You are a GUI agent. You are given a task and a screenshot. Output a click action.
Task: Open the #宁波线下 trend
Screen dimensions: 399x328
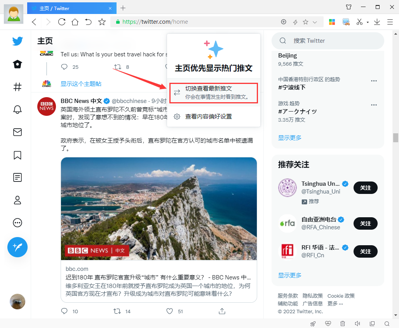[292, 87]
